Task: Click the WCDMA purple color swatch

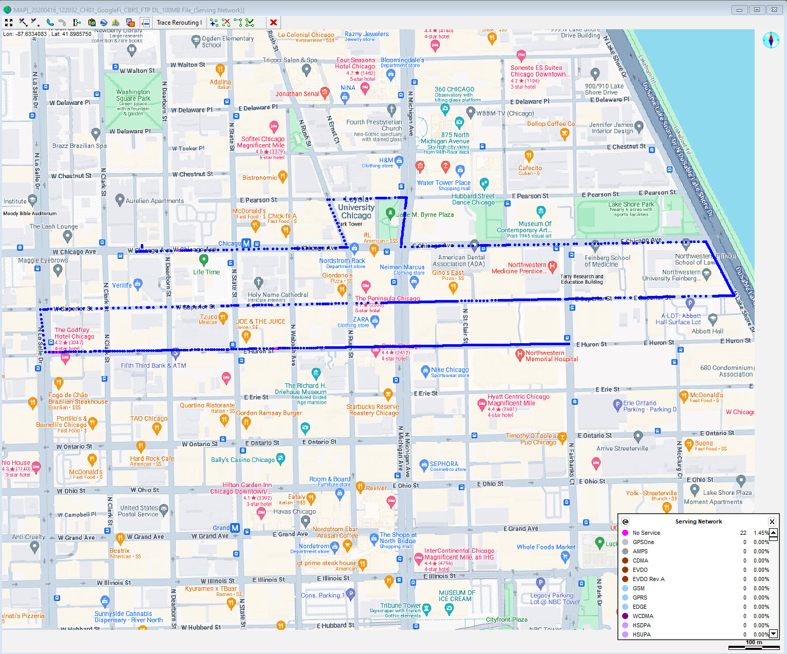Action: (x=625, y=616)
